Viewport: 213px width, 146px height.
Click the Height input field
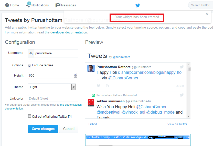(x=53, y=76)
